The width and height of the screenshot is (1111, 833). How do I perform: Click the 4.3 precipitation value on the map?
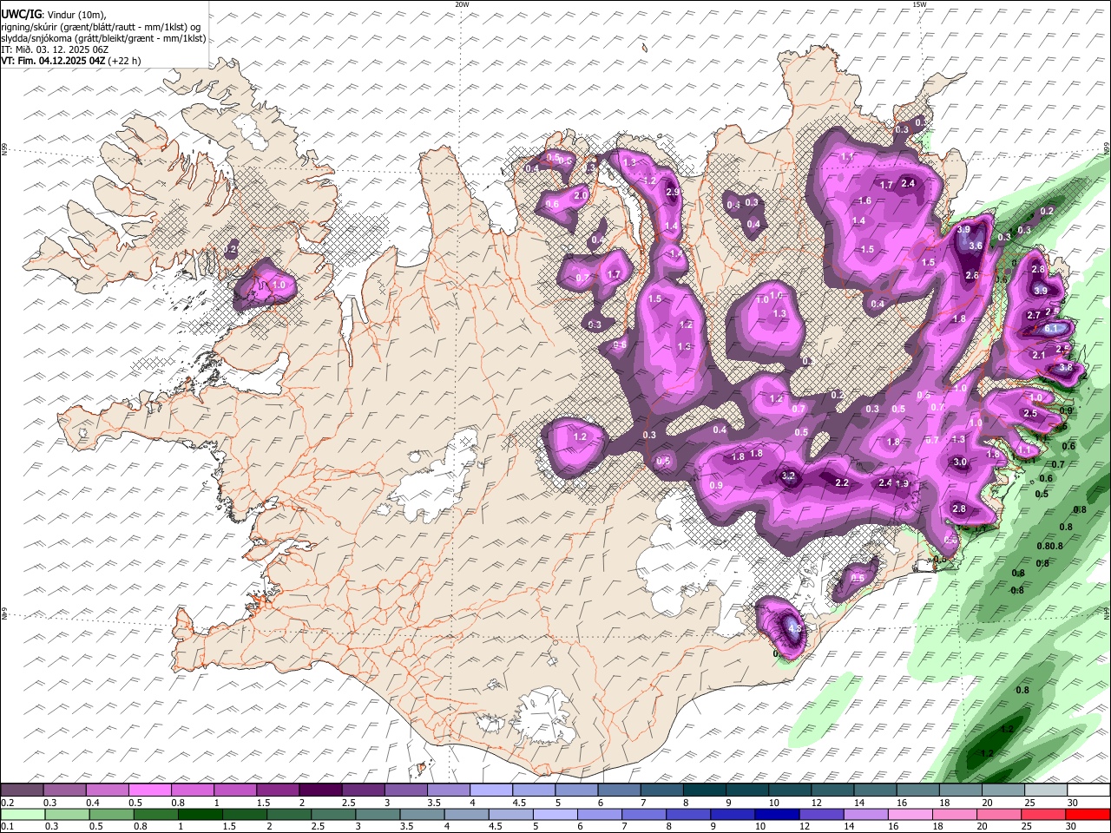coord(793,628)
